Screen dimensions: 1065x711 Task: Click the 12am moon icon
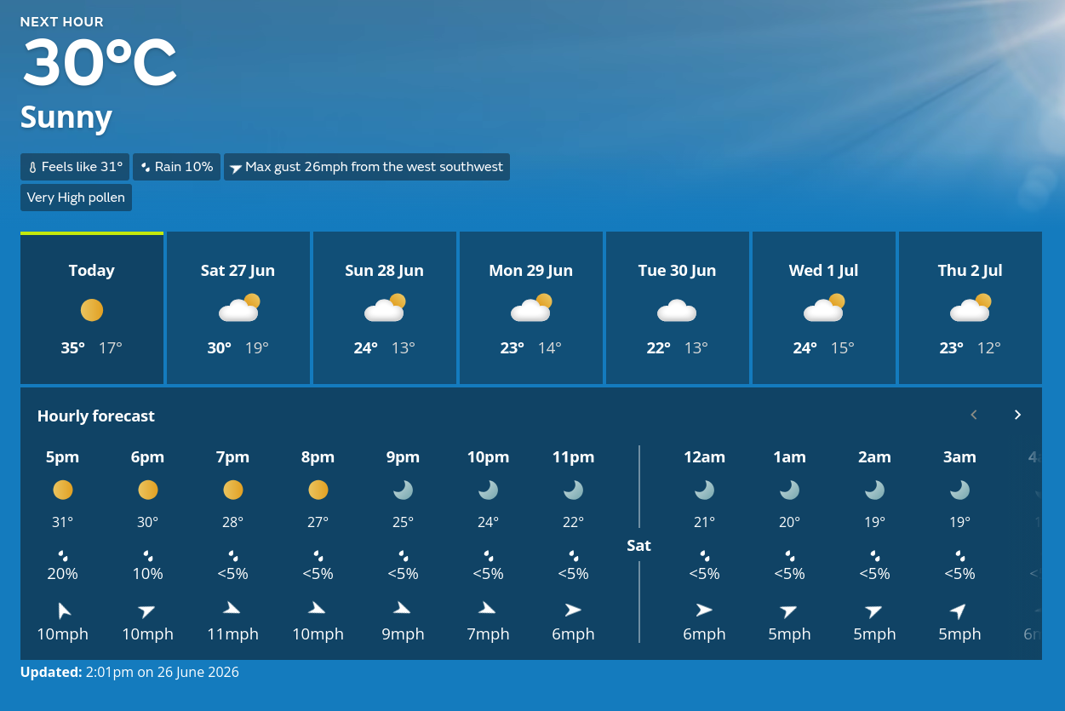(704, 490)
